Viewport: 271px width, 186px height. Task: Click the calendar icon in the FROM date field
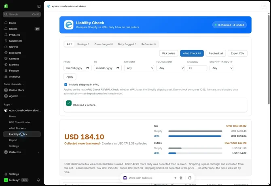88,68
